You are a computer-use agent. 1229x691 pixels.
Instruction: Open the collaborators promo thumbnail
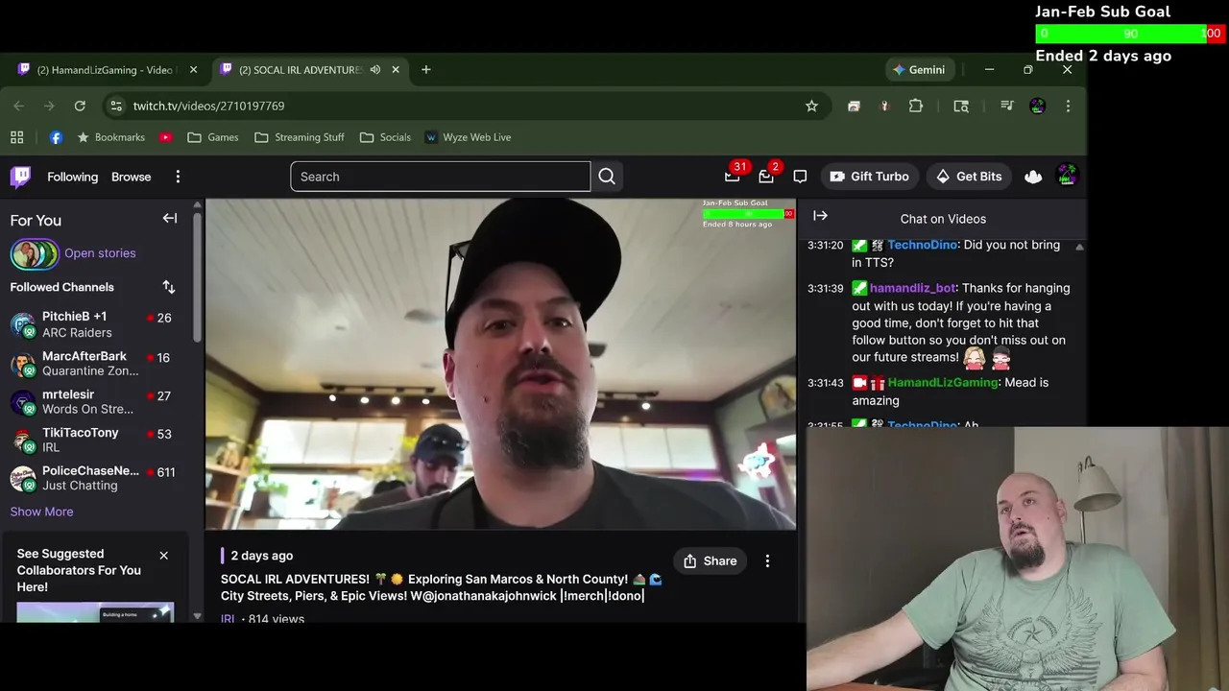95,612
